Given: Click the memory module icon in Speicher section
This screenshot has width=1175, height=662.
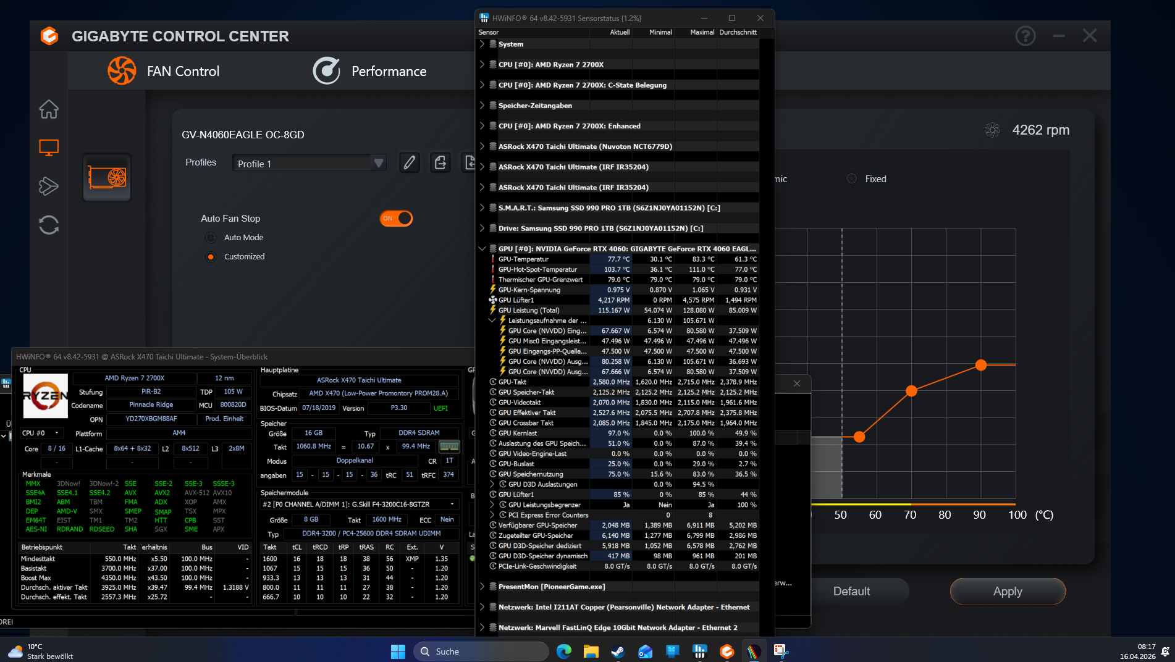Looking at the screenshot, I should [x=449, y=446].
